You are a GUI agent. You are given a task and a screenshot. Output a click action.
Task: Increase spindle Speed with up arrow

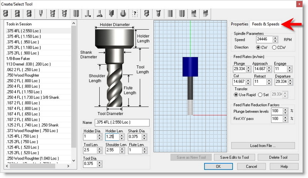coord(275,38)
